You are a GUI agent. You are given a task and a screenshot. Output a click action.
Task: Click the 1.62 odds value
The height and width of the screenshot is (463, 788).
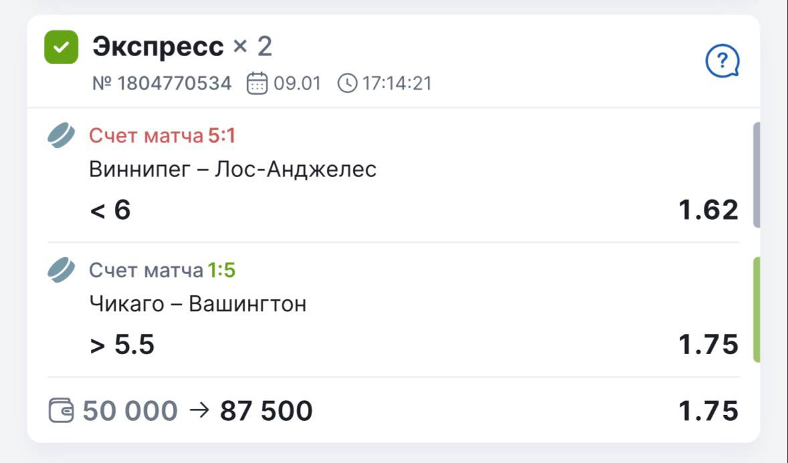pyautogui.click(x=708, y=210)
